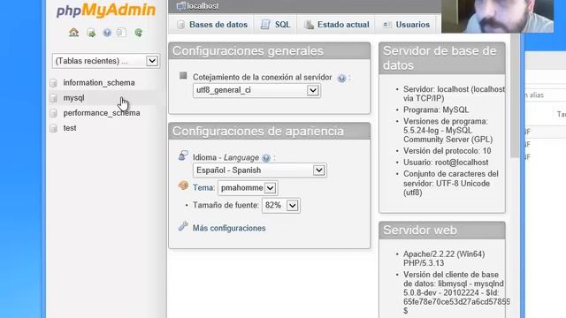Viewport: 566px width, 318px height.
Task: Click the performance_schema database icon
Action: point(53,113)
